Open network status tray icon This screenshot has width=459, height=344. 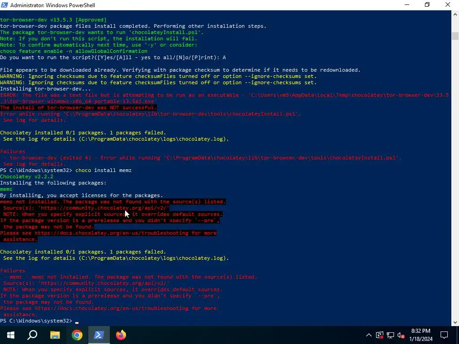click(x=390, y=335)
